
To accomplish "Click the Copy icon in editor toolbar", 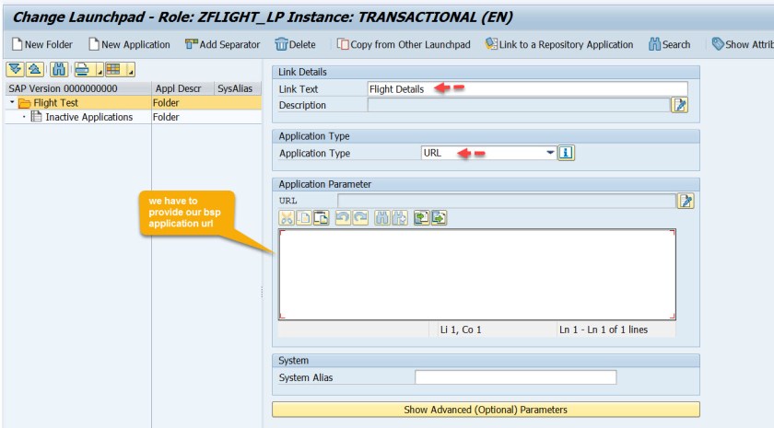I will (x=303, y=217).
